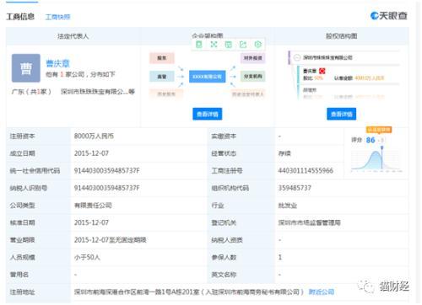
Task: Click the 股东 node in structure diagram
Action: [x=162, y=58]
